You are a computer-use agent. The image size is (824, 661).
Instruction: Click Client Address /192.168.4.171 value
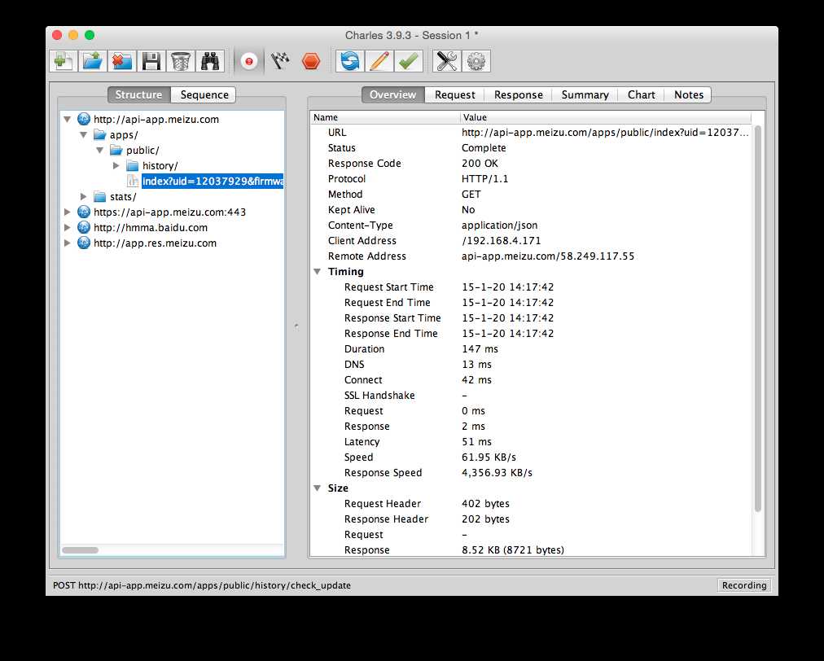click(502, 241)
